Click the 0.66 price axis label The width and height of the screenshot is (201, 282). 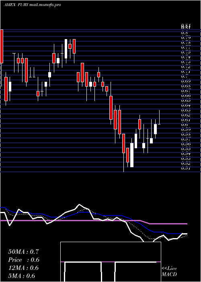186,96
